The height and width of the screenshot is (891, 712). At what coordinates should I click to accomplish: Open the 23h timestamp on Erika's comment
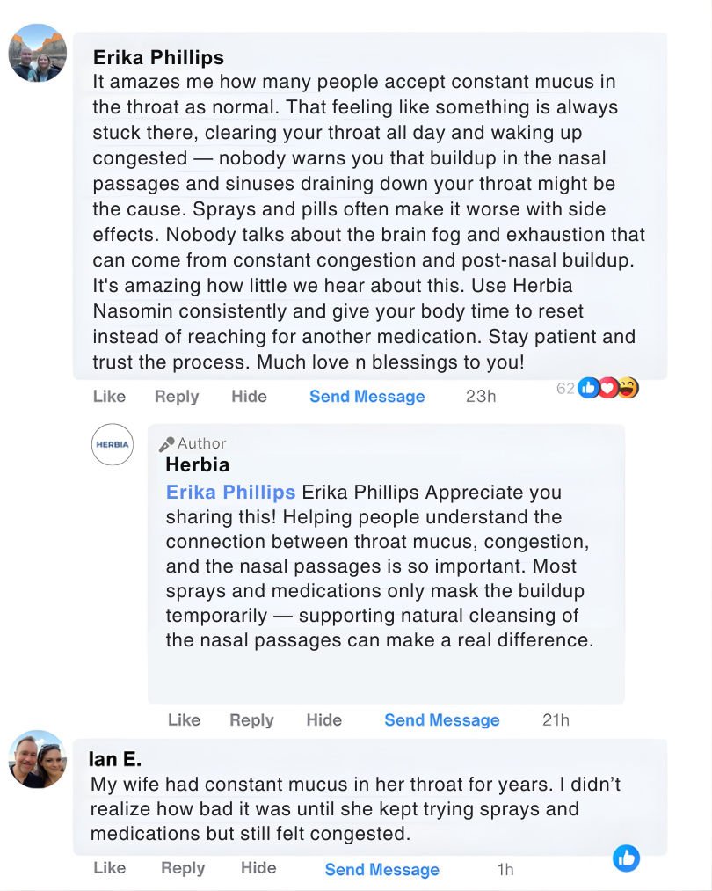point(481,397)
